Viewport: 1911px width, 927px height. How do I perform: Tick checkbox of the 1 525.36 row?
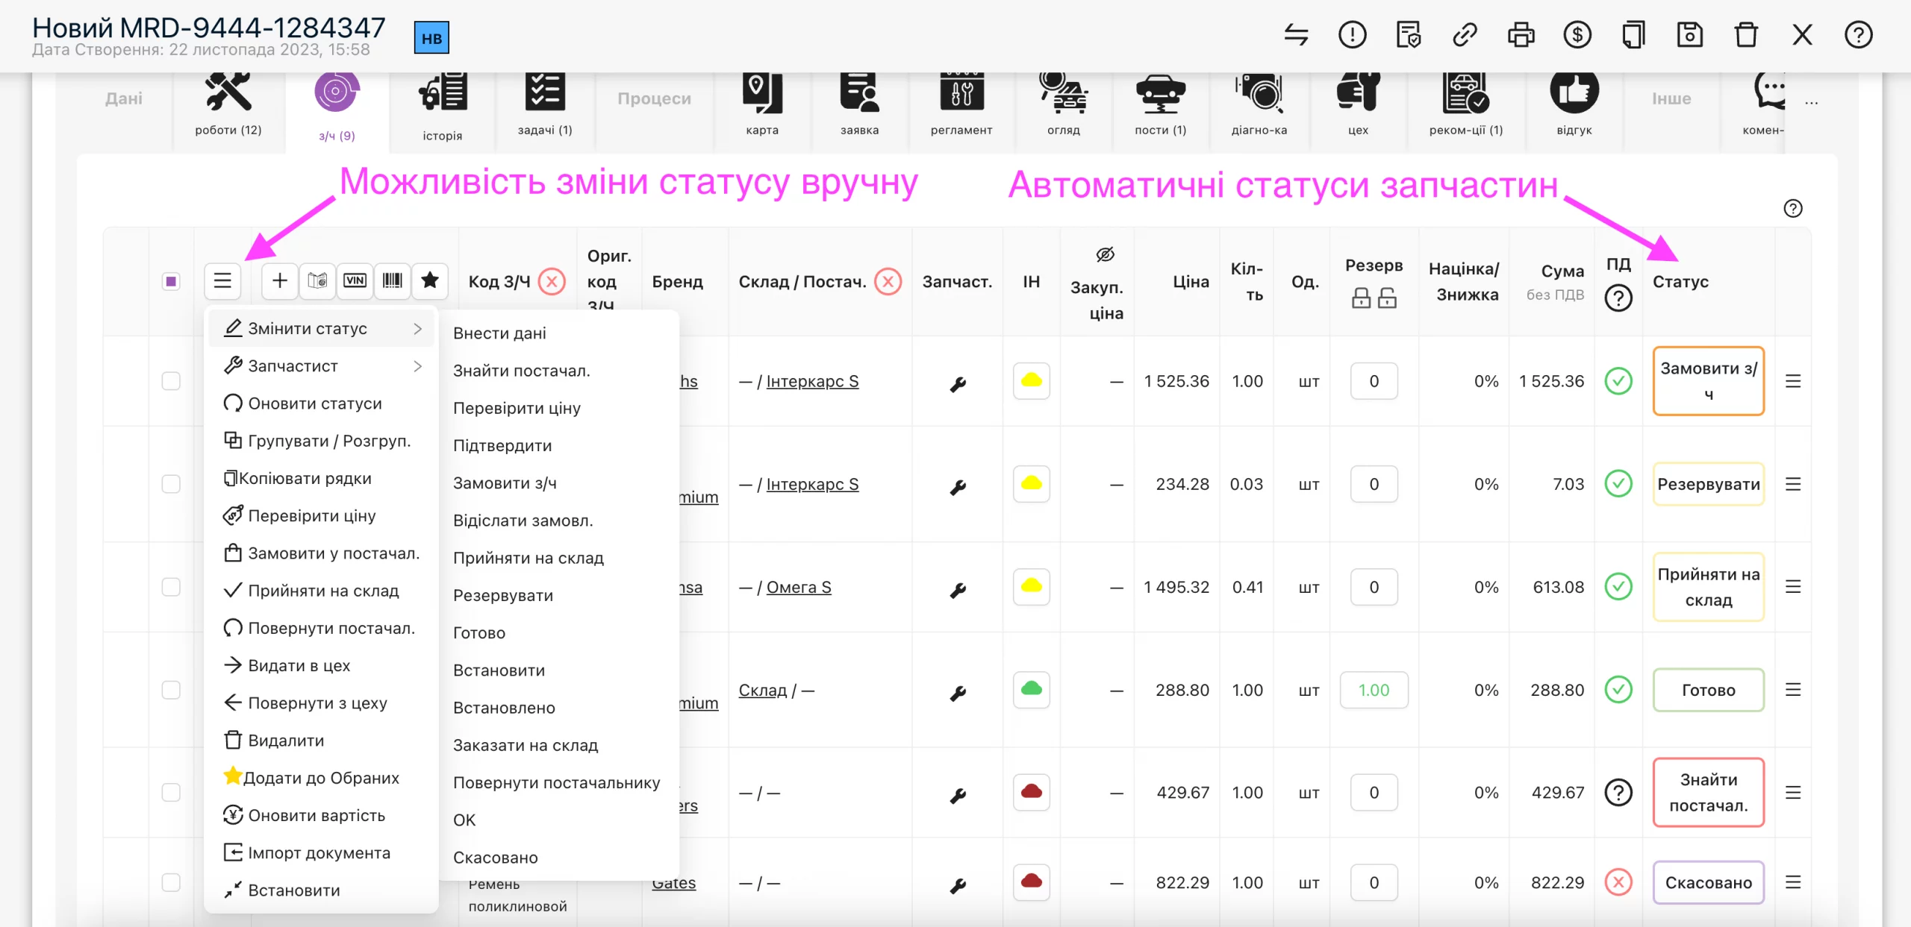point(171,381)
